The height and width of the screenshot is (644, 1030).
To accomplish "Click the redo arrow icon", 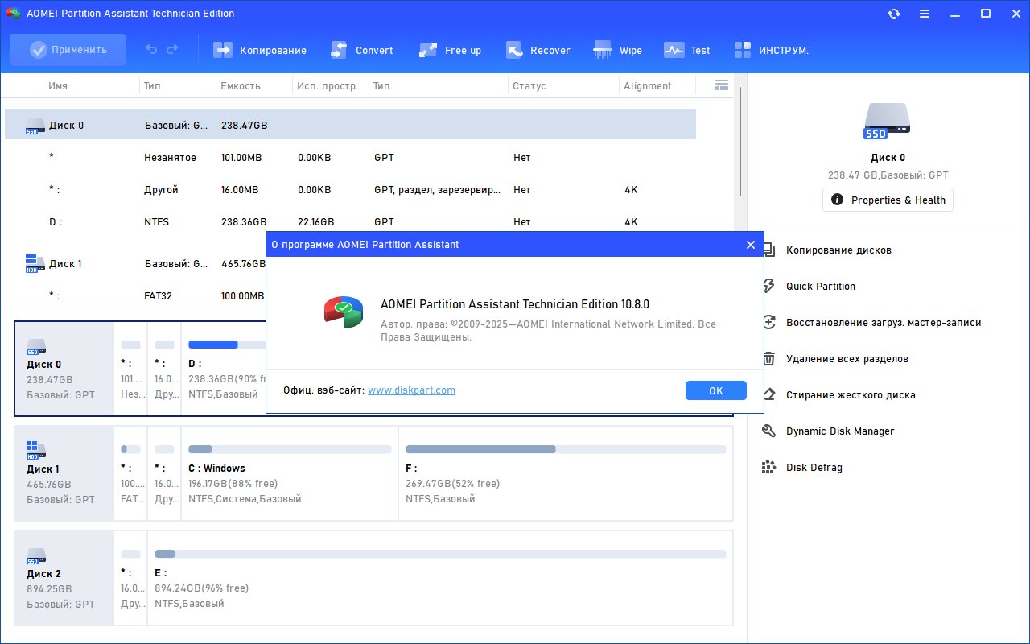I will tap(172, 50).
